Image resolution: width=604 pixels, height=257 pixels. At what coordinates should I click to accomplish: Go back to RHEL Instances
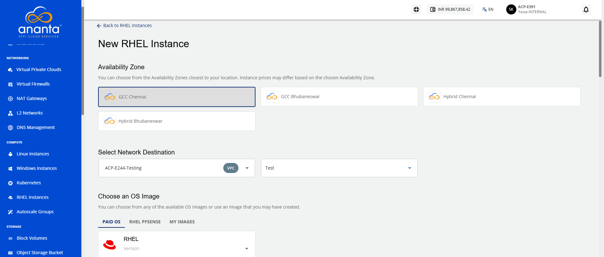pyautogui.click(x=124, y=25)
